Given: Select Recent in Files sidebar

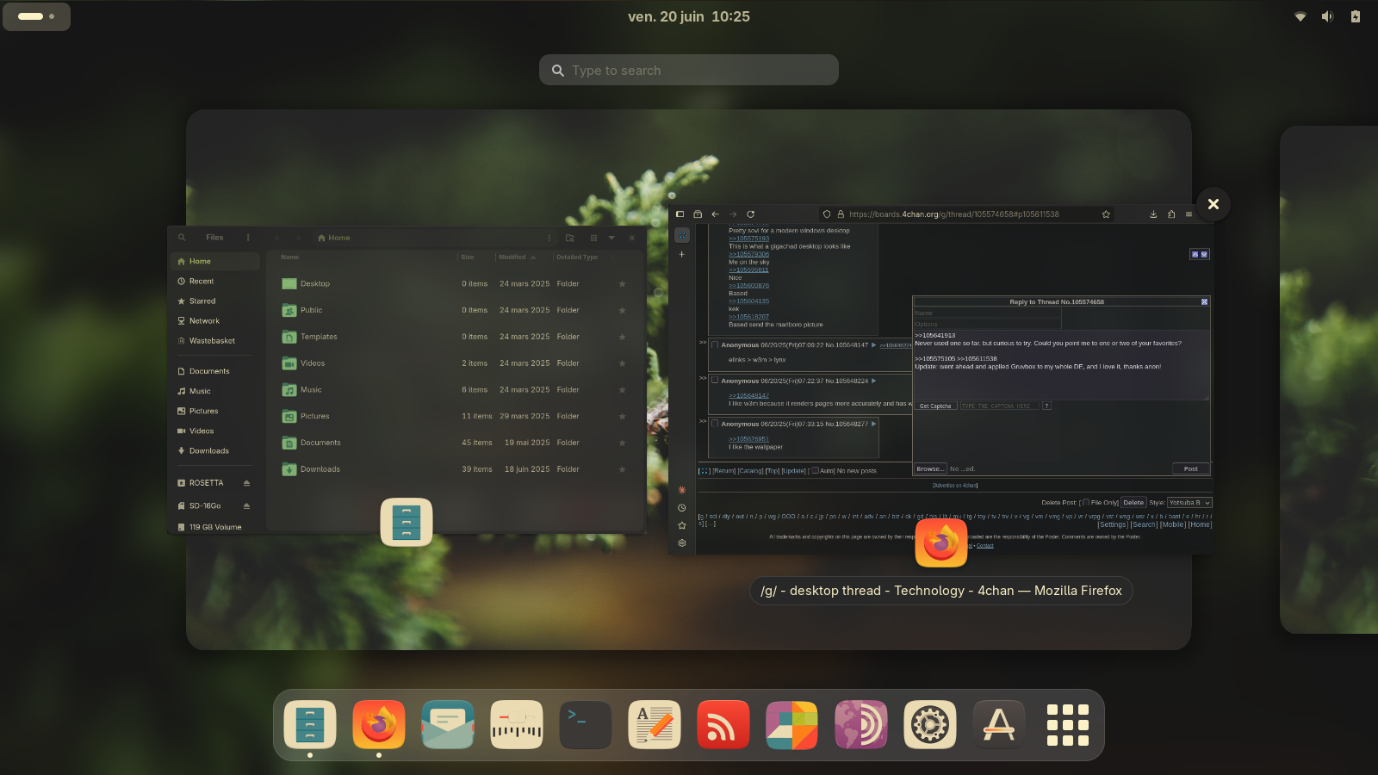Looking at the screenshot, I should tap(215, 282).
